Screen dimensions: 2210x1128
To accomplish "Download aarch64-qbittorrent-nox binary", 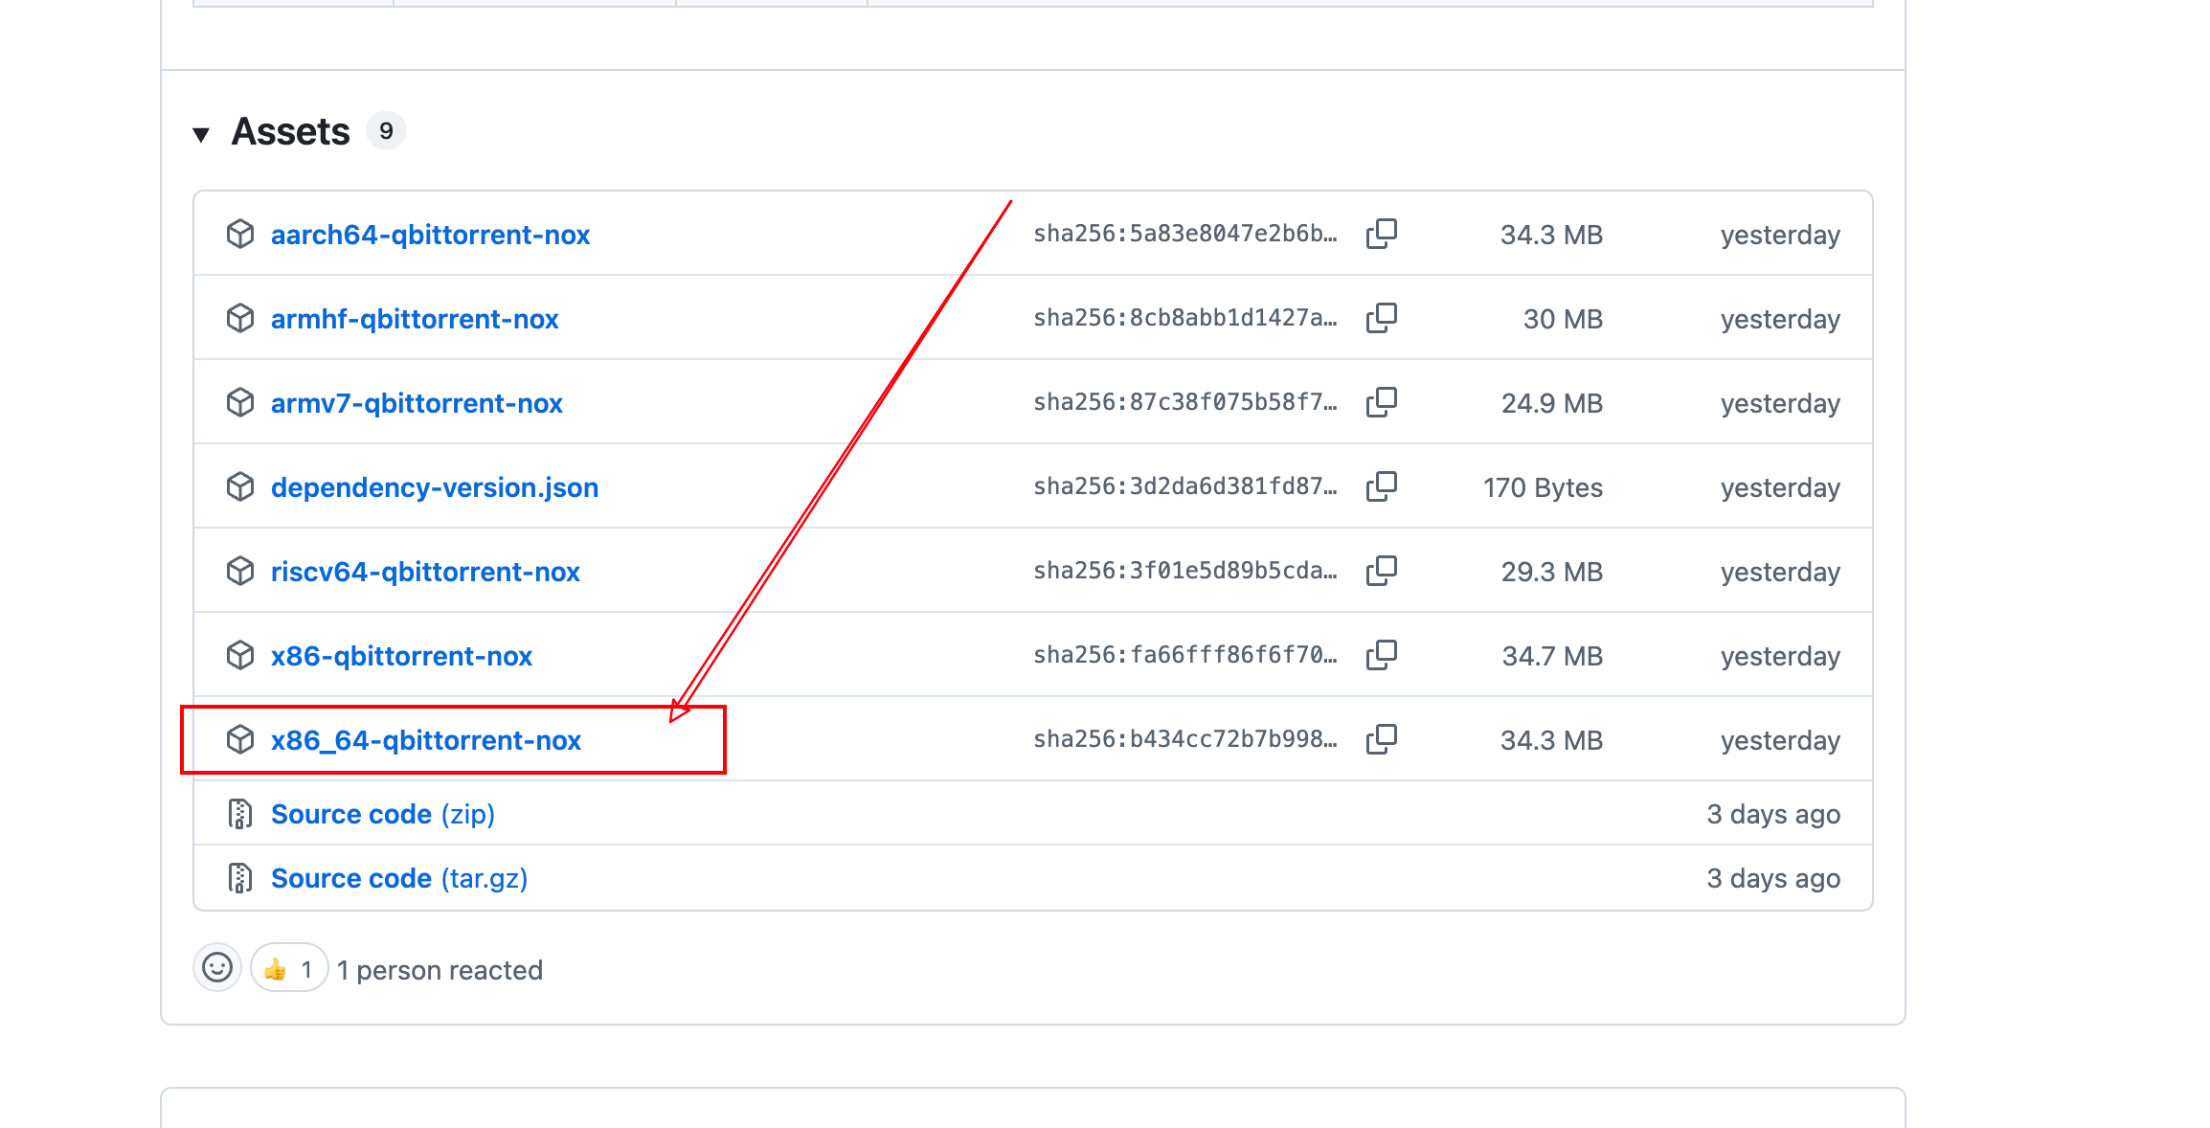I will tap(430, 235).
